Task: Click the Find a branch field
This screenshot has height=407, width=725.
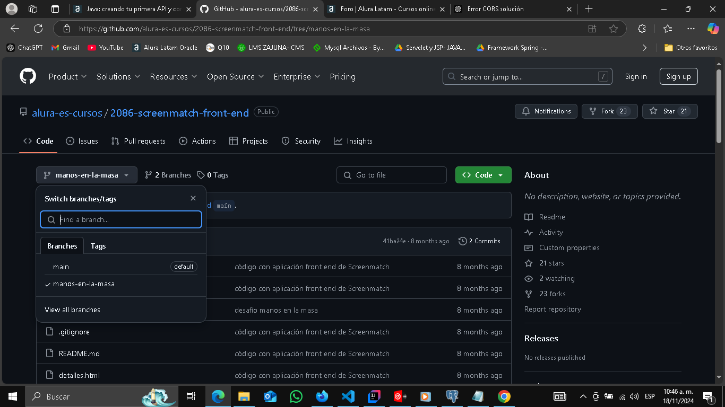Action: coord(121,219)
